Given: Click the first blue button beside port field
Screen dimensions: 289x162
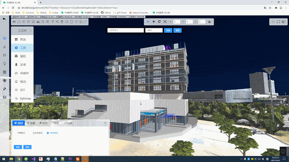Looking at the screenshot, I should click(x=168, y=30).
